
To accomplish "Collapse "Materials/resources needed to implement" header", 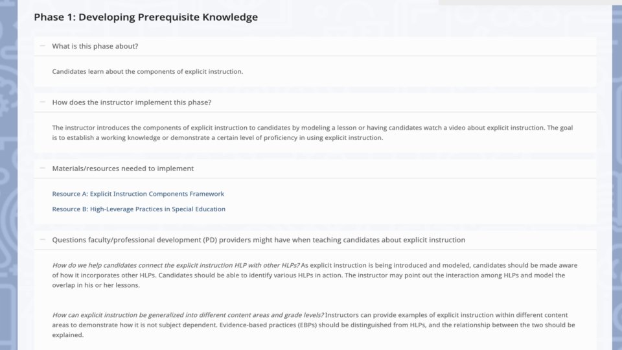I will (123, 169).
